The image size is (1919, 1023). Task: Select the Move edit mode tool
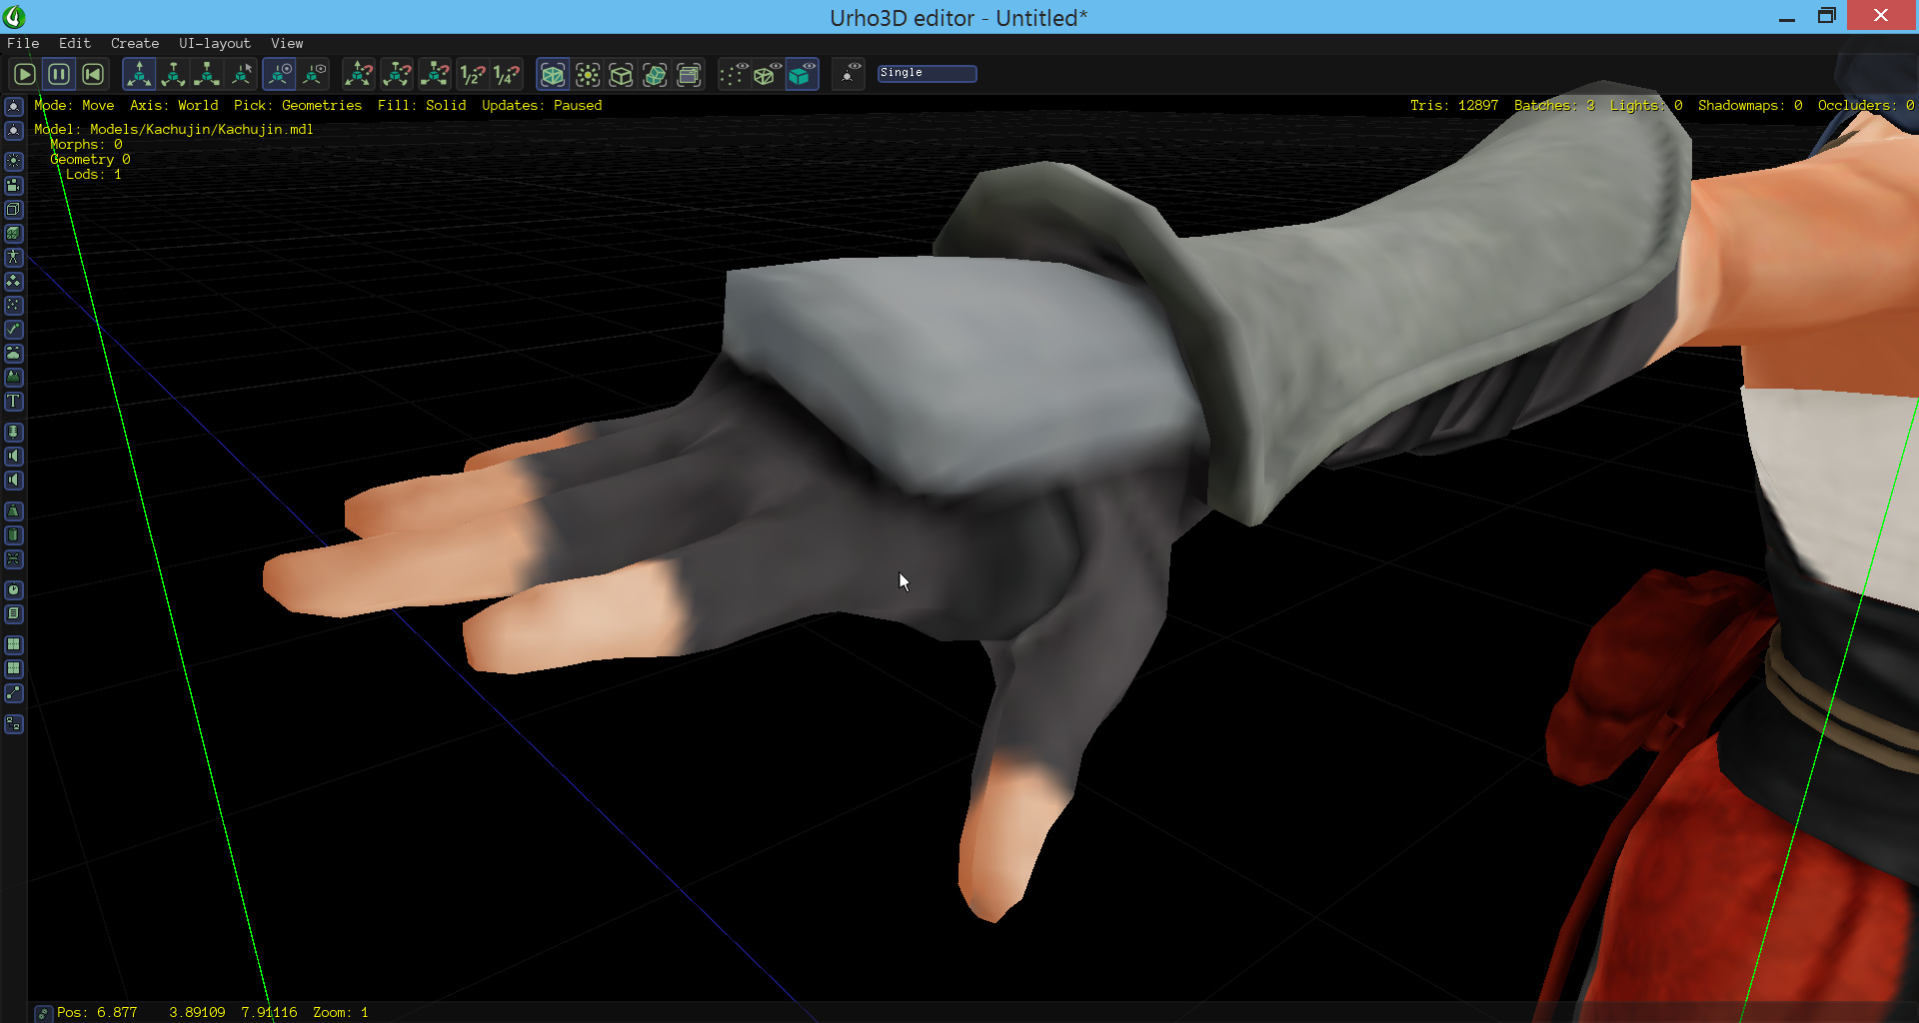coord(139,74)
